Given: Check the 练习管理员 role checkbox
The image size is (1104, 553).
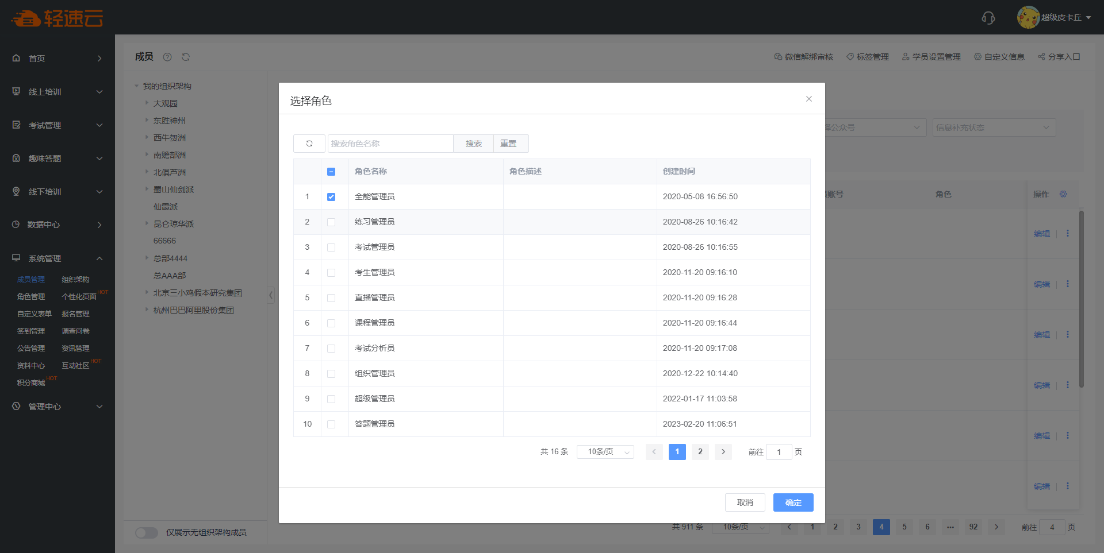Looking at the screenshot, I should click(331, 222).
